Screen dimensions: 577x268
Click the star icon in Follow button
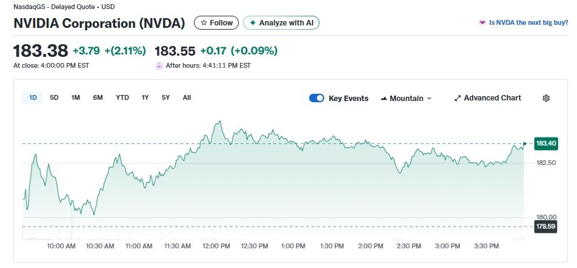click(x=204, y=23)
